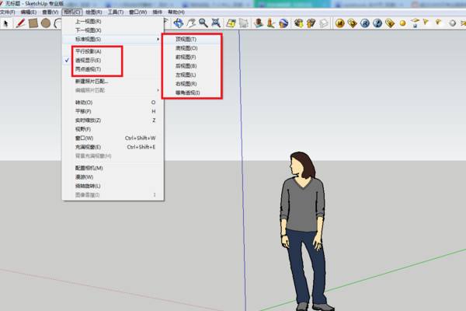
Task: Select 左视图(L) left view
Action: tap(186, 75)
